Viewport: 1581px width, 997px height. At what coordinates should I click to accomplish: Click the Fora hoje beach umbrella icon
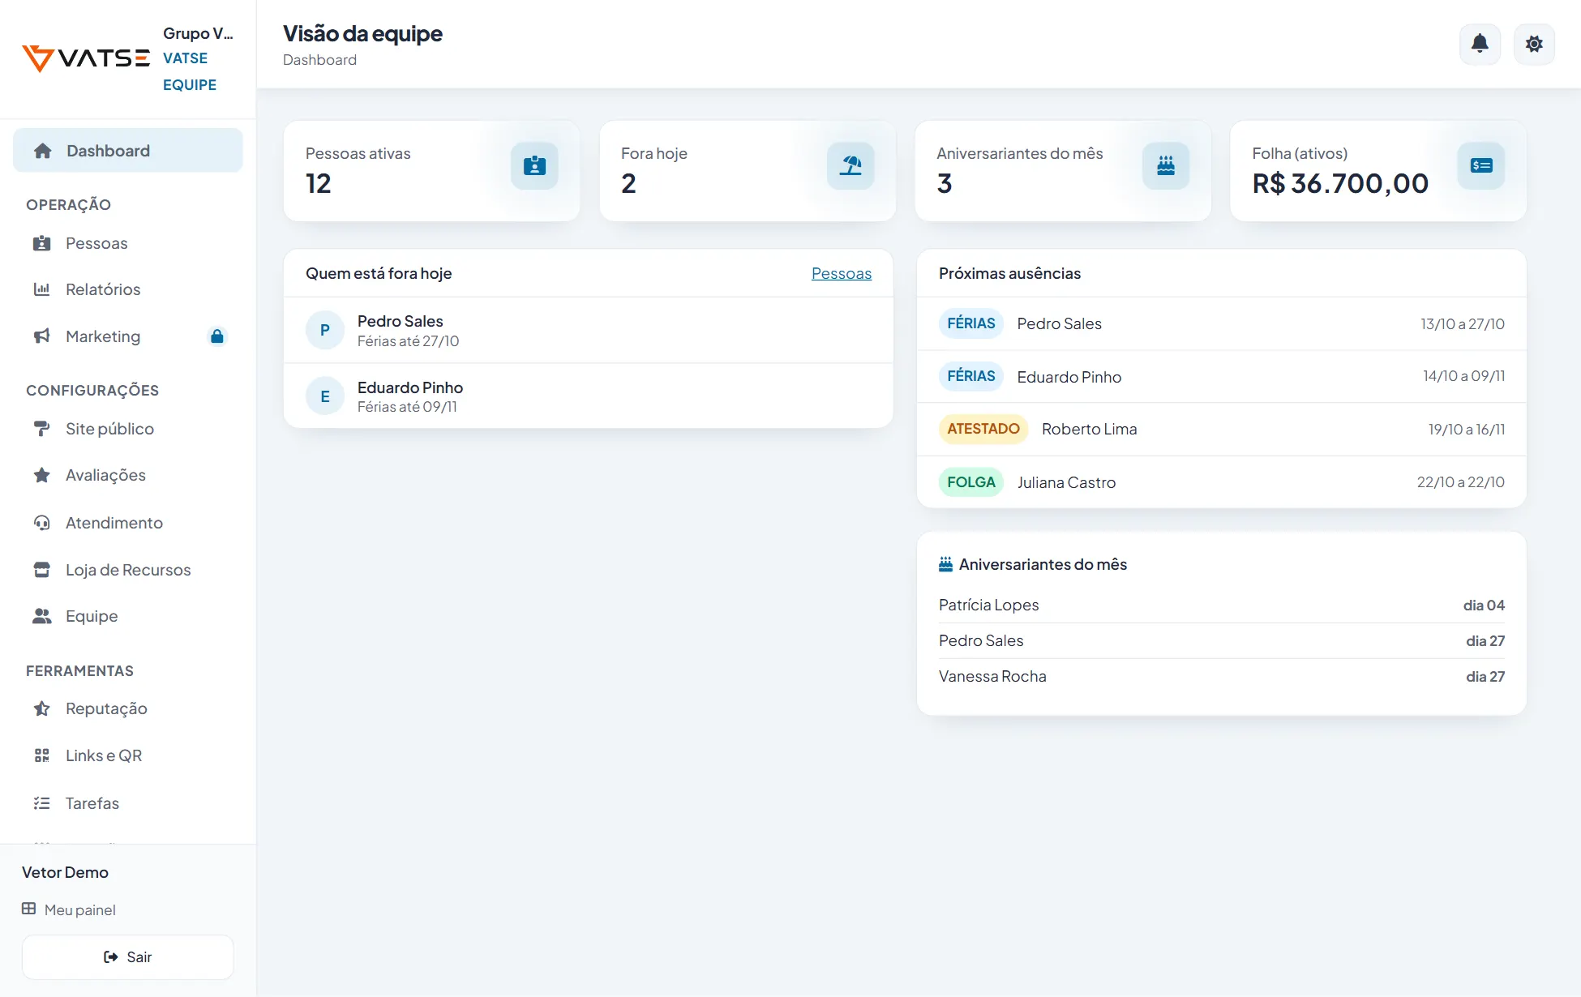850,166
